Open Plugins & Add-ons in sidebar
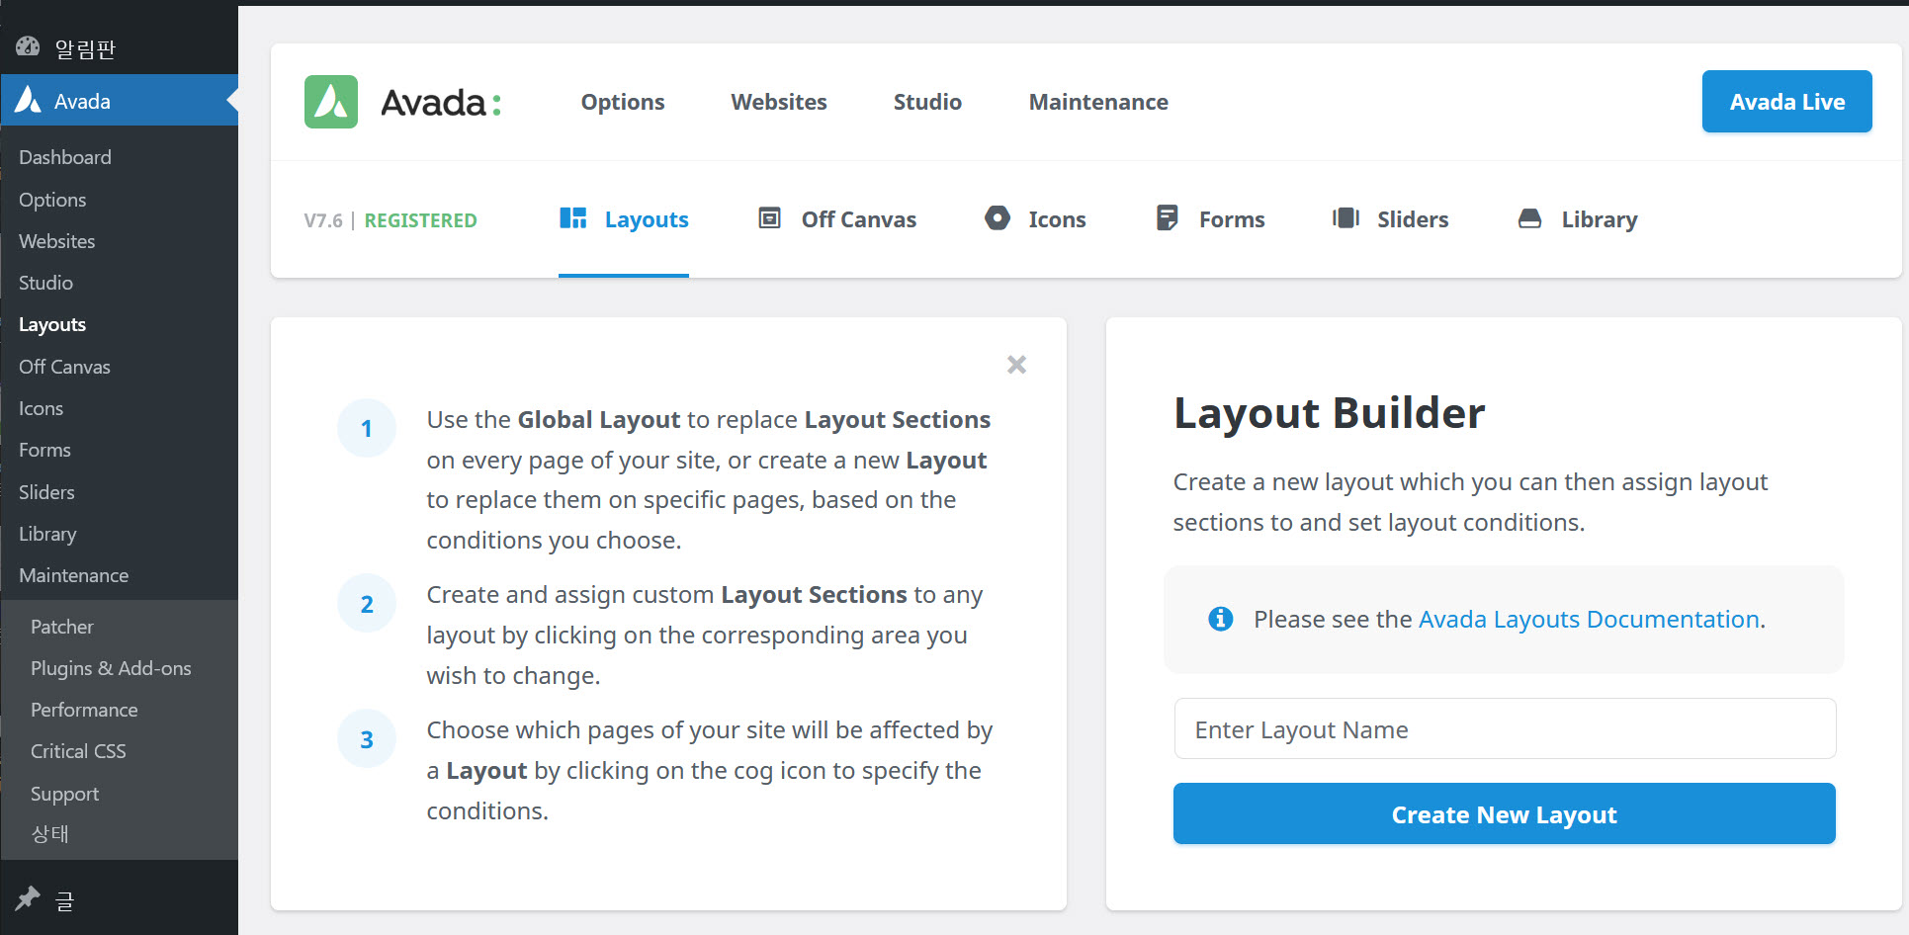The width and height of the screenshot is (1909, 935). [x=111, y=668]
